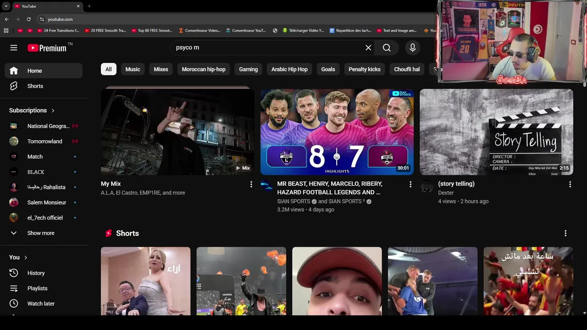Open the Dexter channel name link
The height and width of the screenshot is (330, 587).
446,193
